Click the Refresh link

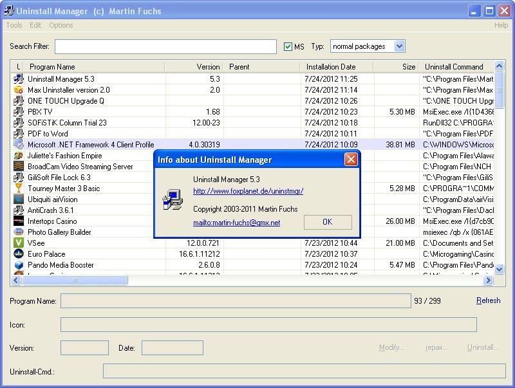click(489, 300)
